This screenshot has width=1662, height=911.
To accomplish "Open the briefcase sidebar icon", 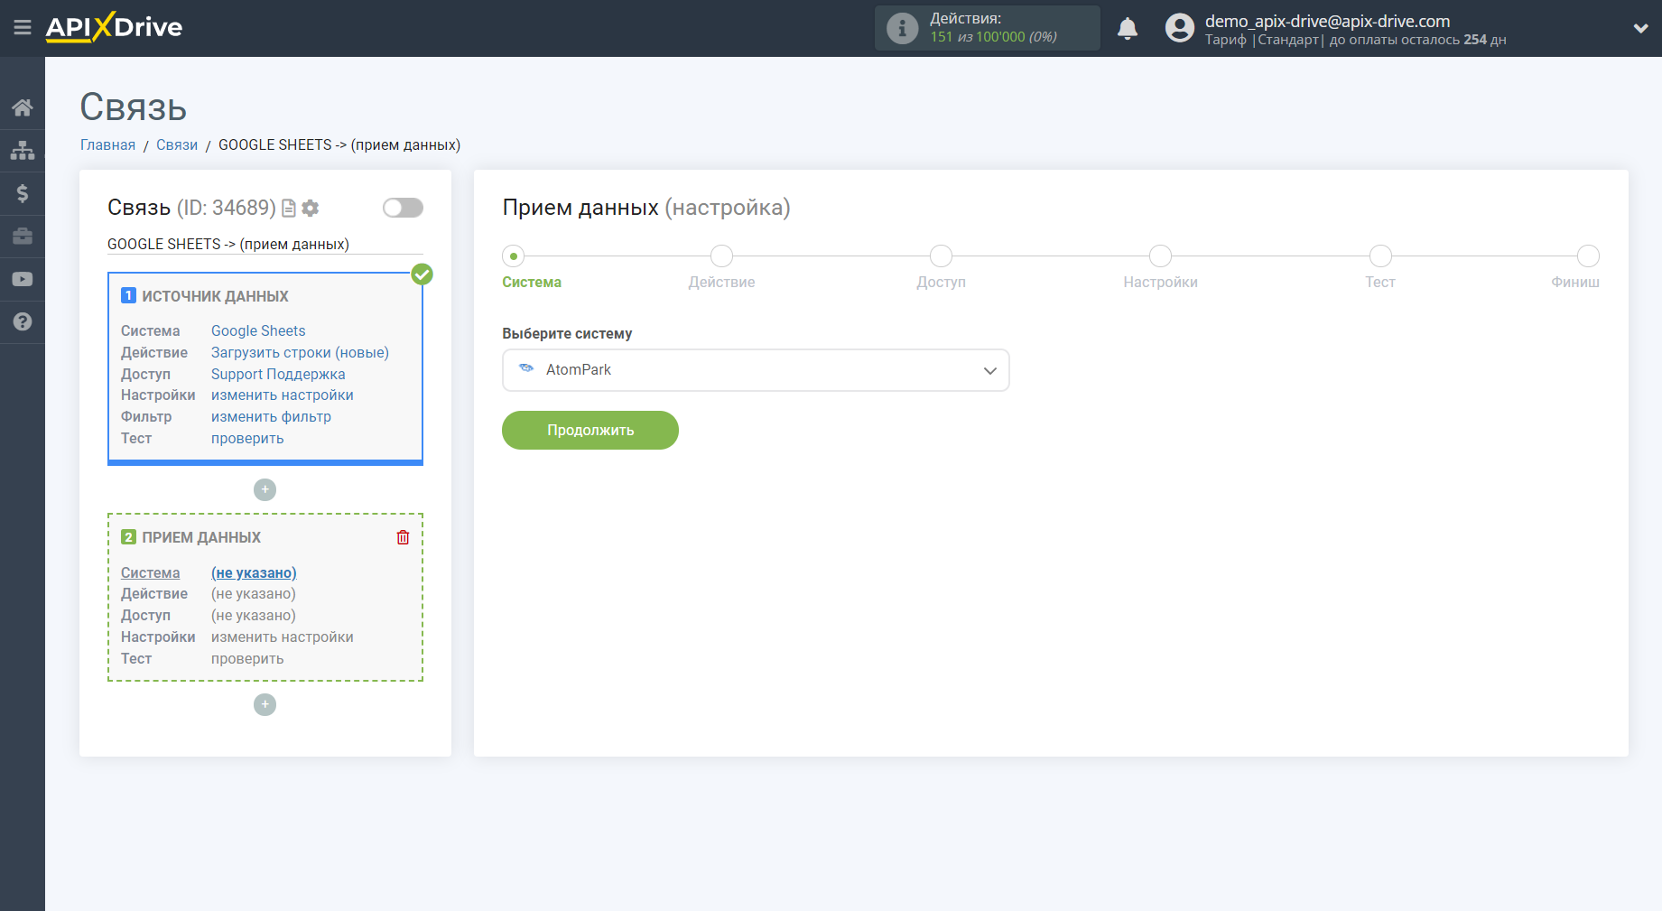I will click(23, 237).
